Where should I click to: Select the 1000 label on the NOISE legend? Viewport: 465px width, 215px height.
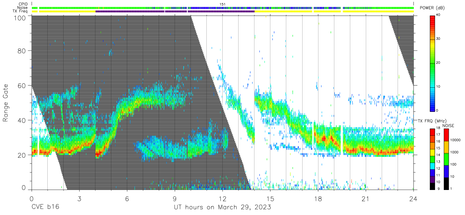[454, 152]
